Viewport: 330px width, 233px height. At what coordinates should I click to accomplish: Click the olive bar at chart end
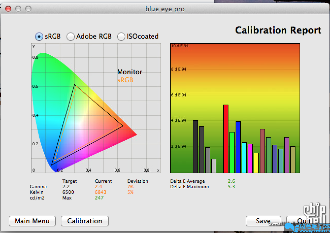293,159
